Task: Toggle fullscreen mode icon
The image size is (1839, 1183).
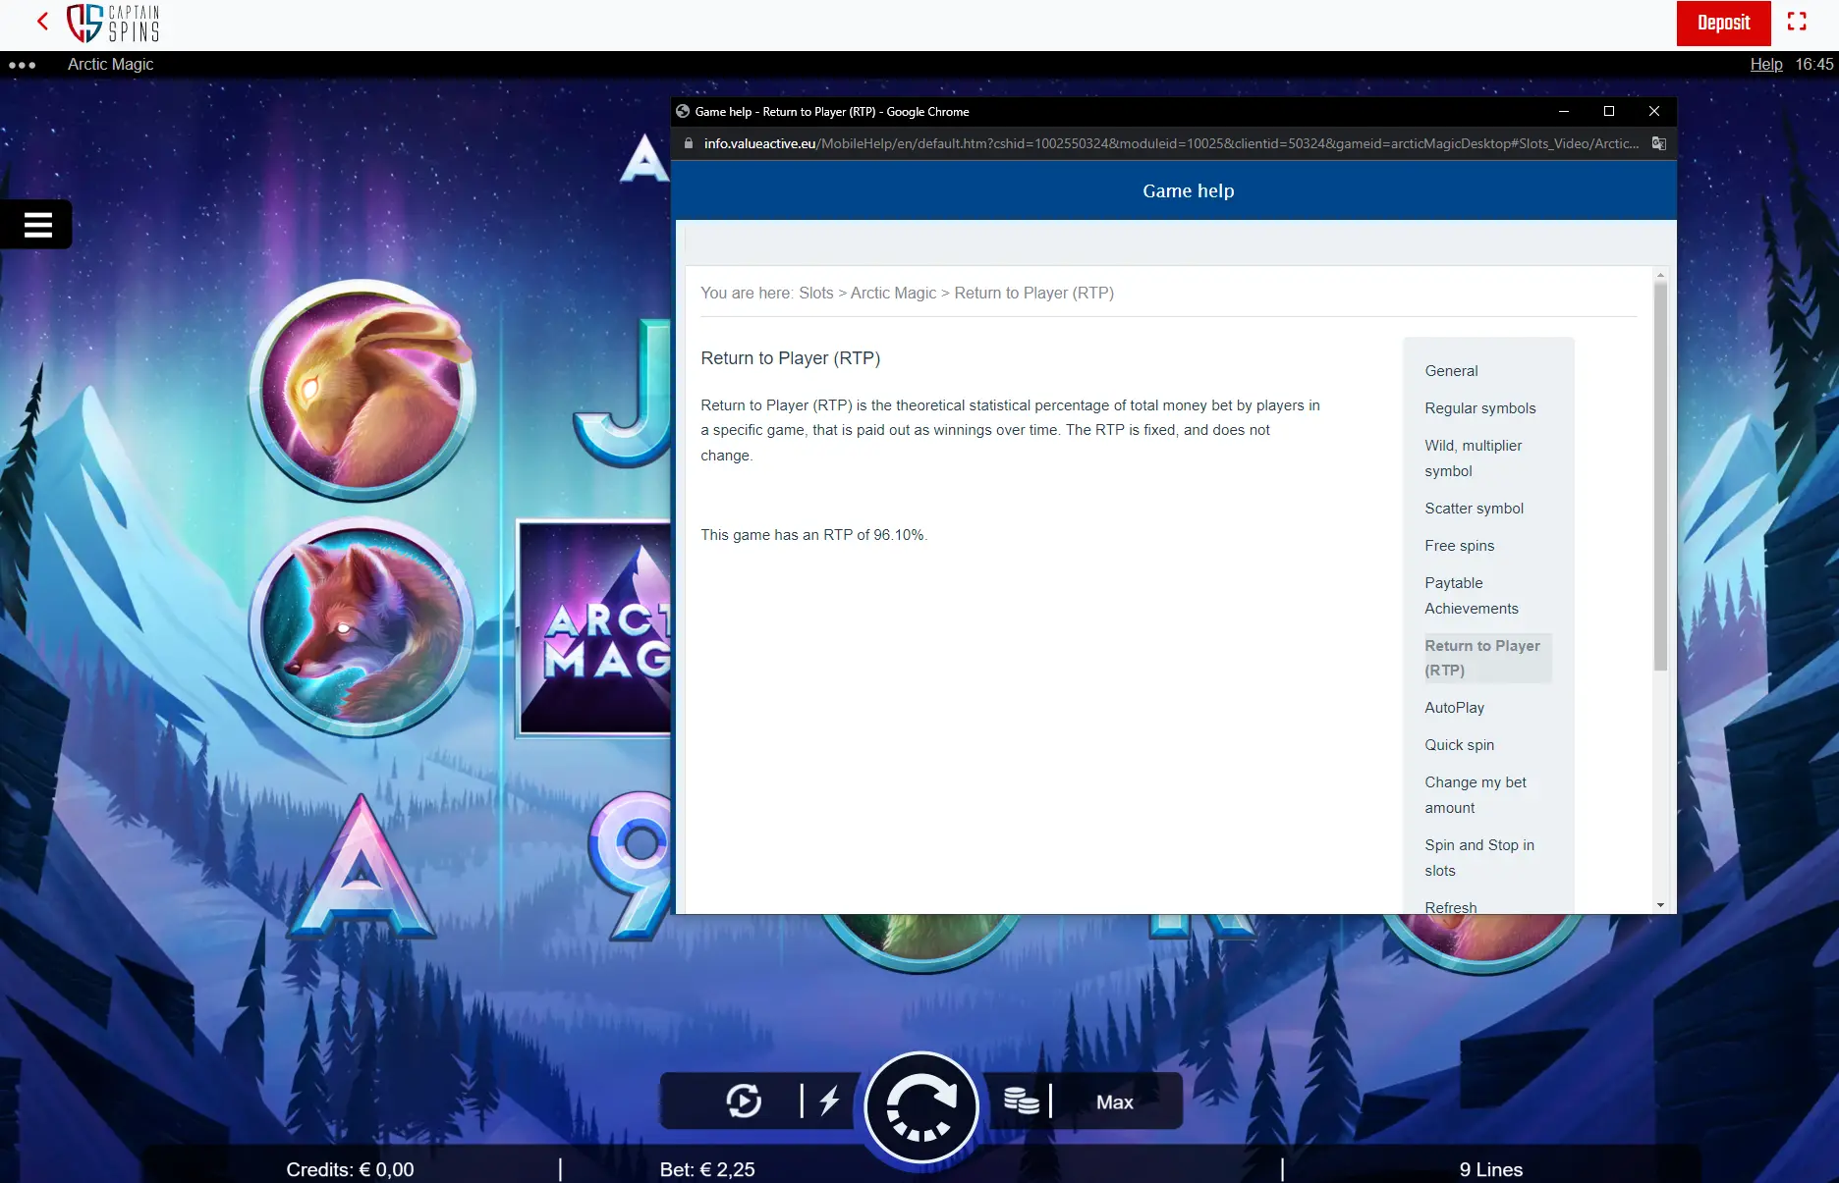Action: click(x=1797, y=22)
